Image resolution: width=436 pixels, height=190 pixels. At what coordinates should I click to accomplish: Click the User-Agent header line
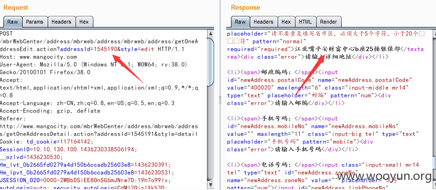click(93, 65)
